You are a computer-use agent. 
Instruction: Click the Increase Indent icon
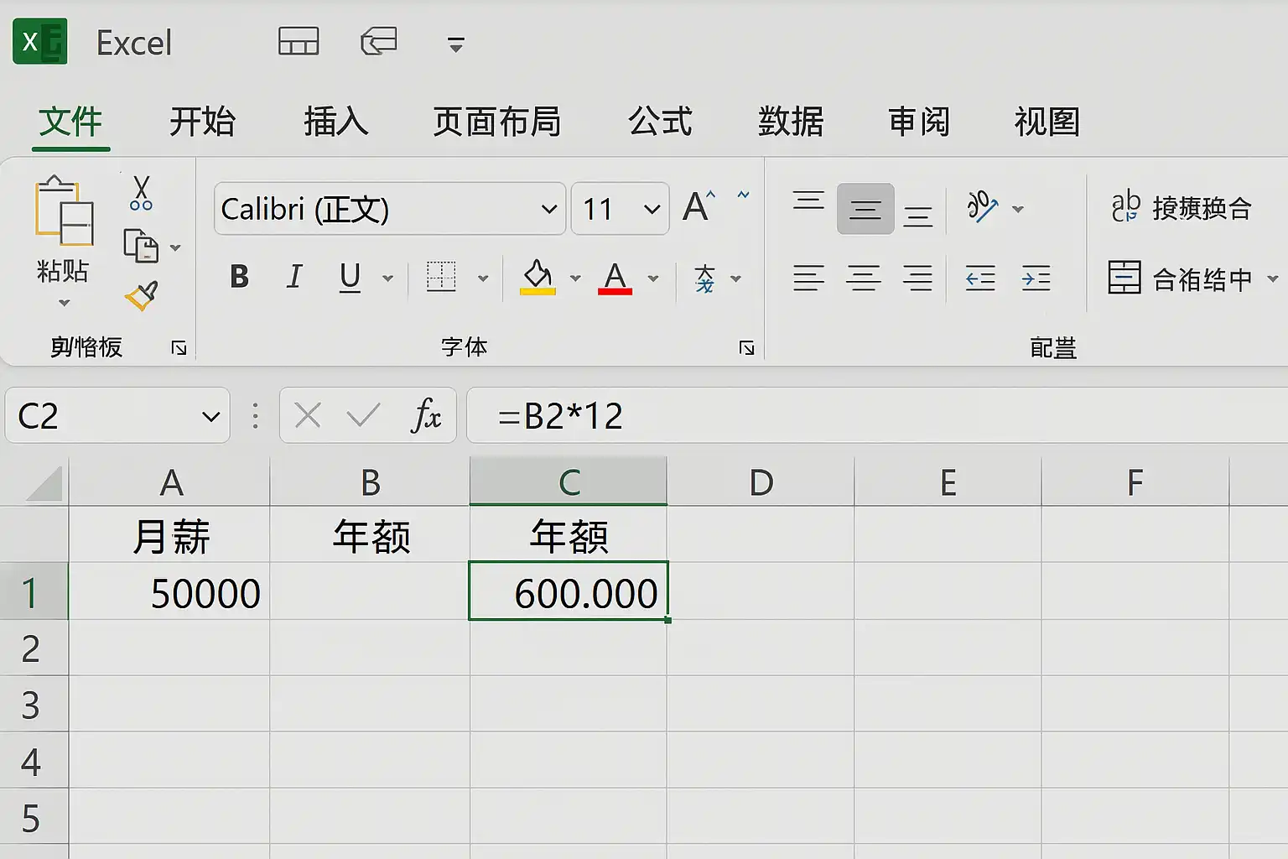tap(1036, 278)
